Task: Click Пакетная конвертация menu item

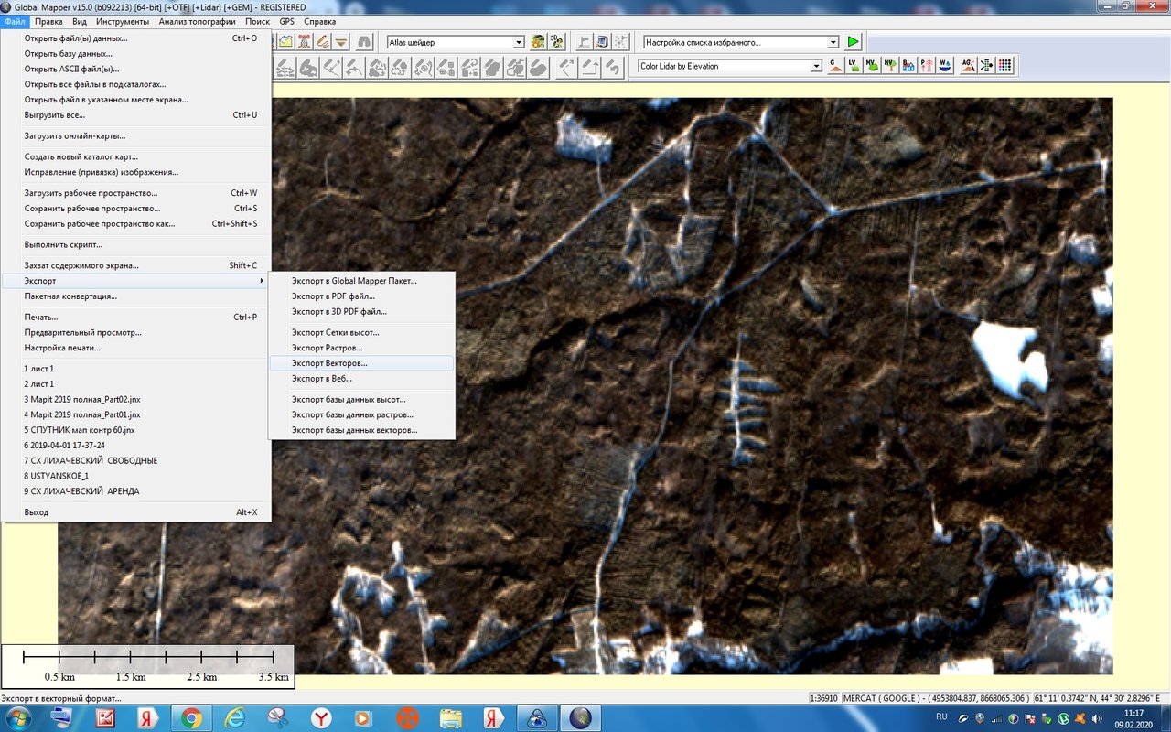Action: (135, 296)
